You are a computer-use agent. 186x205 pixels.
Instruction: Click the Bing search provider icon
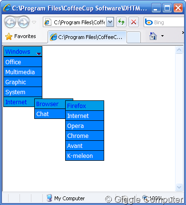tap(148, 22)
